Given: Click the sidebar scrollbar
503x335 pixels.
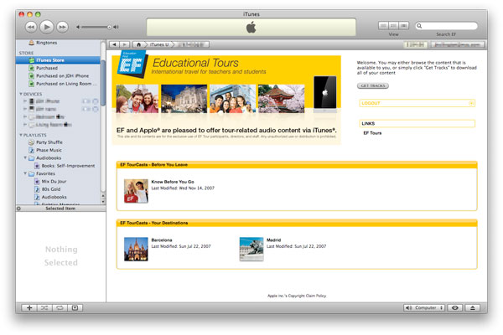Looking at the screenshot, I should tap(103, 83).
